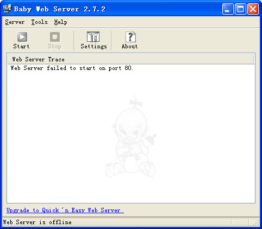This screenshot has height=229, width=262.
Task: Minimize the Baby Web Server window
Action: (x=228, y=9)
